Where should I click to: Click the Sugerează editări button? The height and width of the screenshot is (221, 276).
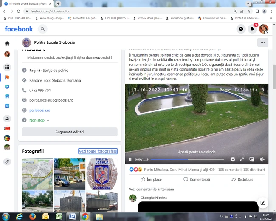(x=70, y=132)
